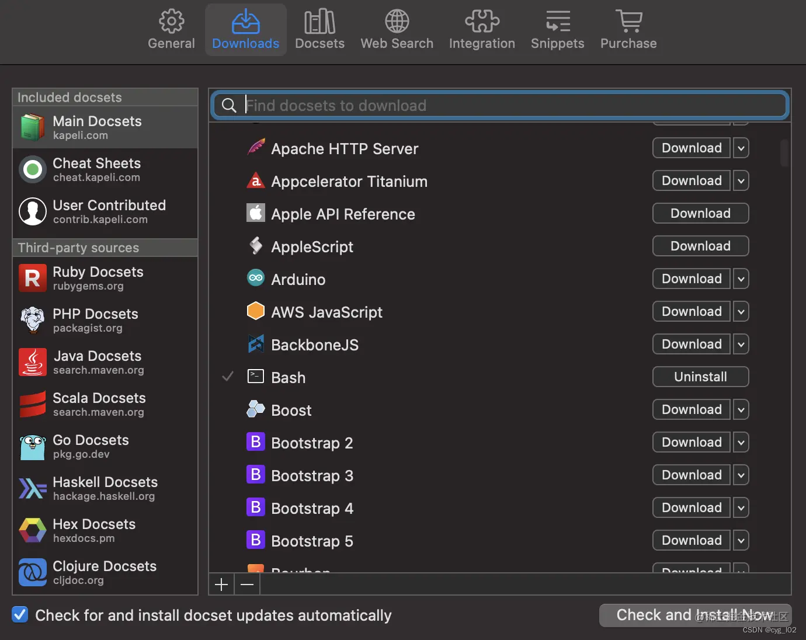
Task: Expand version dropdown for Bootstrap 5
Action: coord(741,540)
